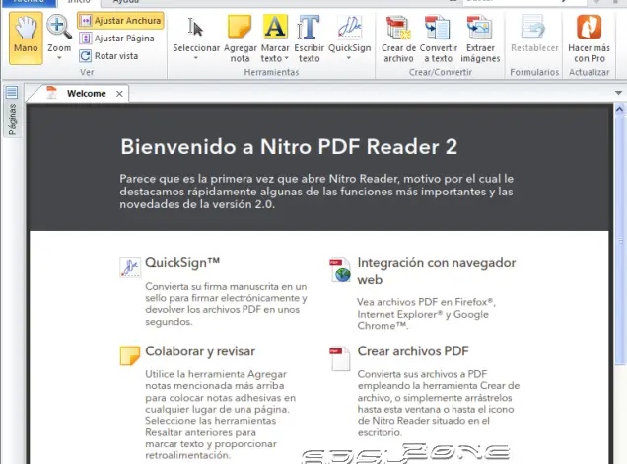The image size is (627, 464).
Task: Click Crear de archivo icon
Action: click(x=398, y=28)
